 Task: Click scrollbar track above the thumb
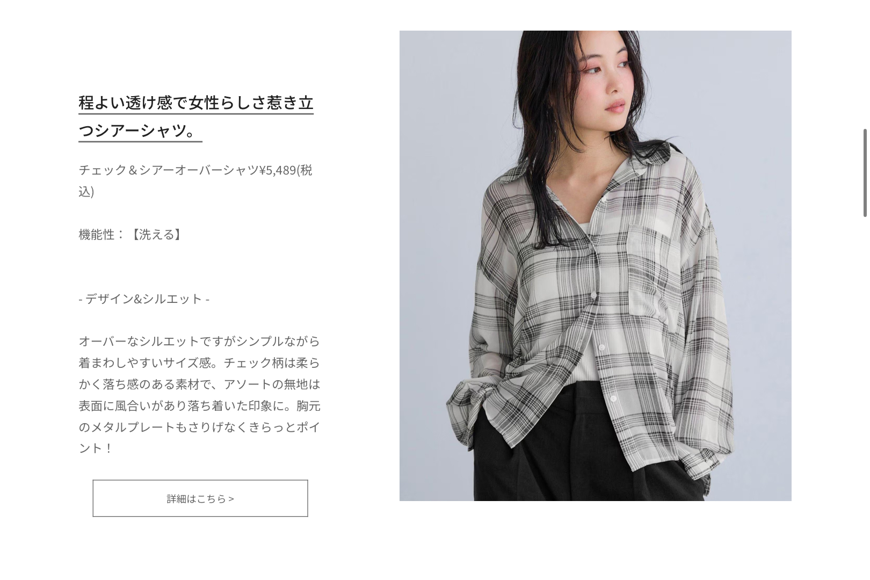click(x=865, y=64)
